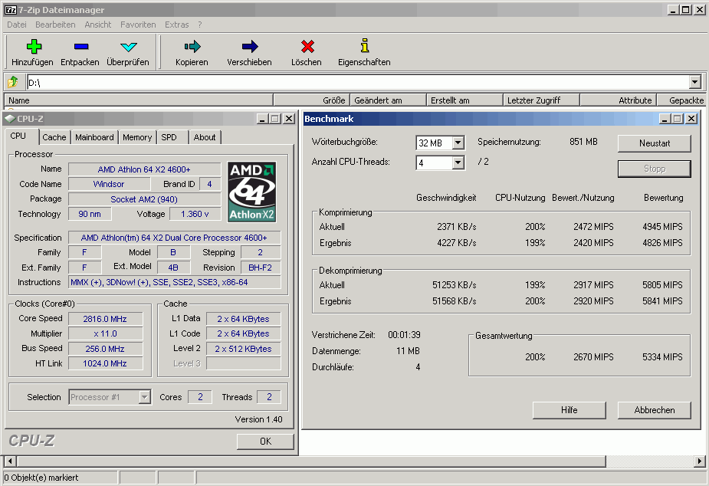Click the 00:01:39 elapsed time value
Image resolution: width=709 pixels, height=486 pixels.
coord(404,335)
